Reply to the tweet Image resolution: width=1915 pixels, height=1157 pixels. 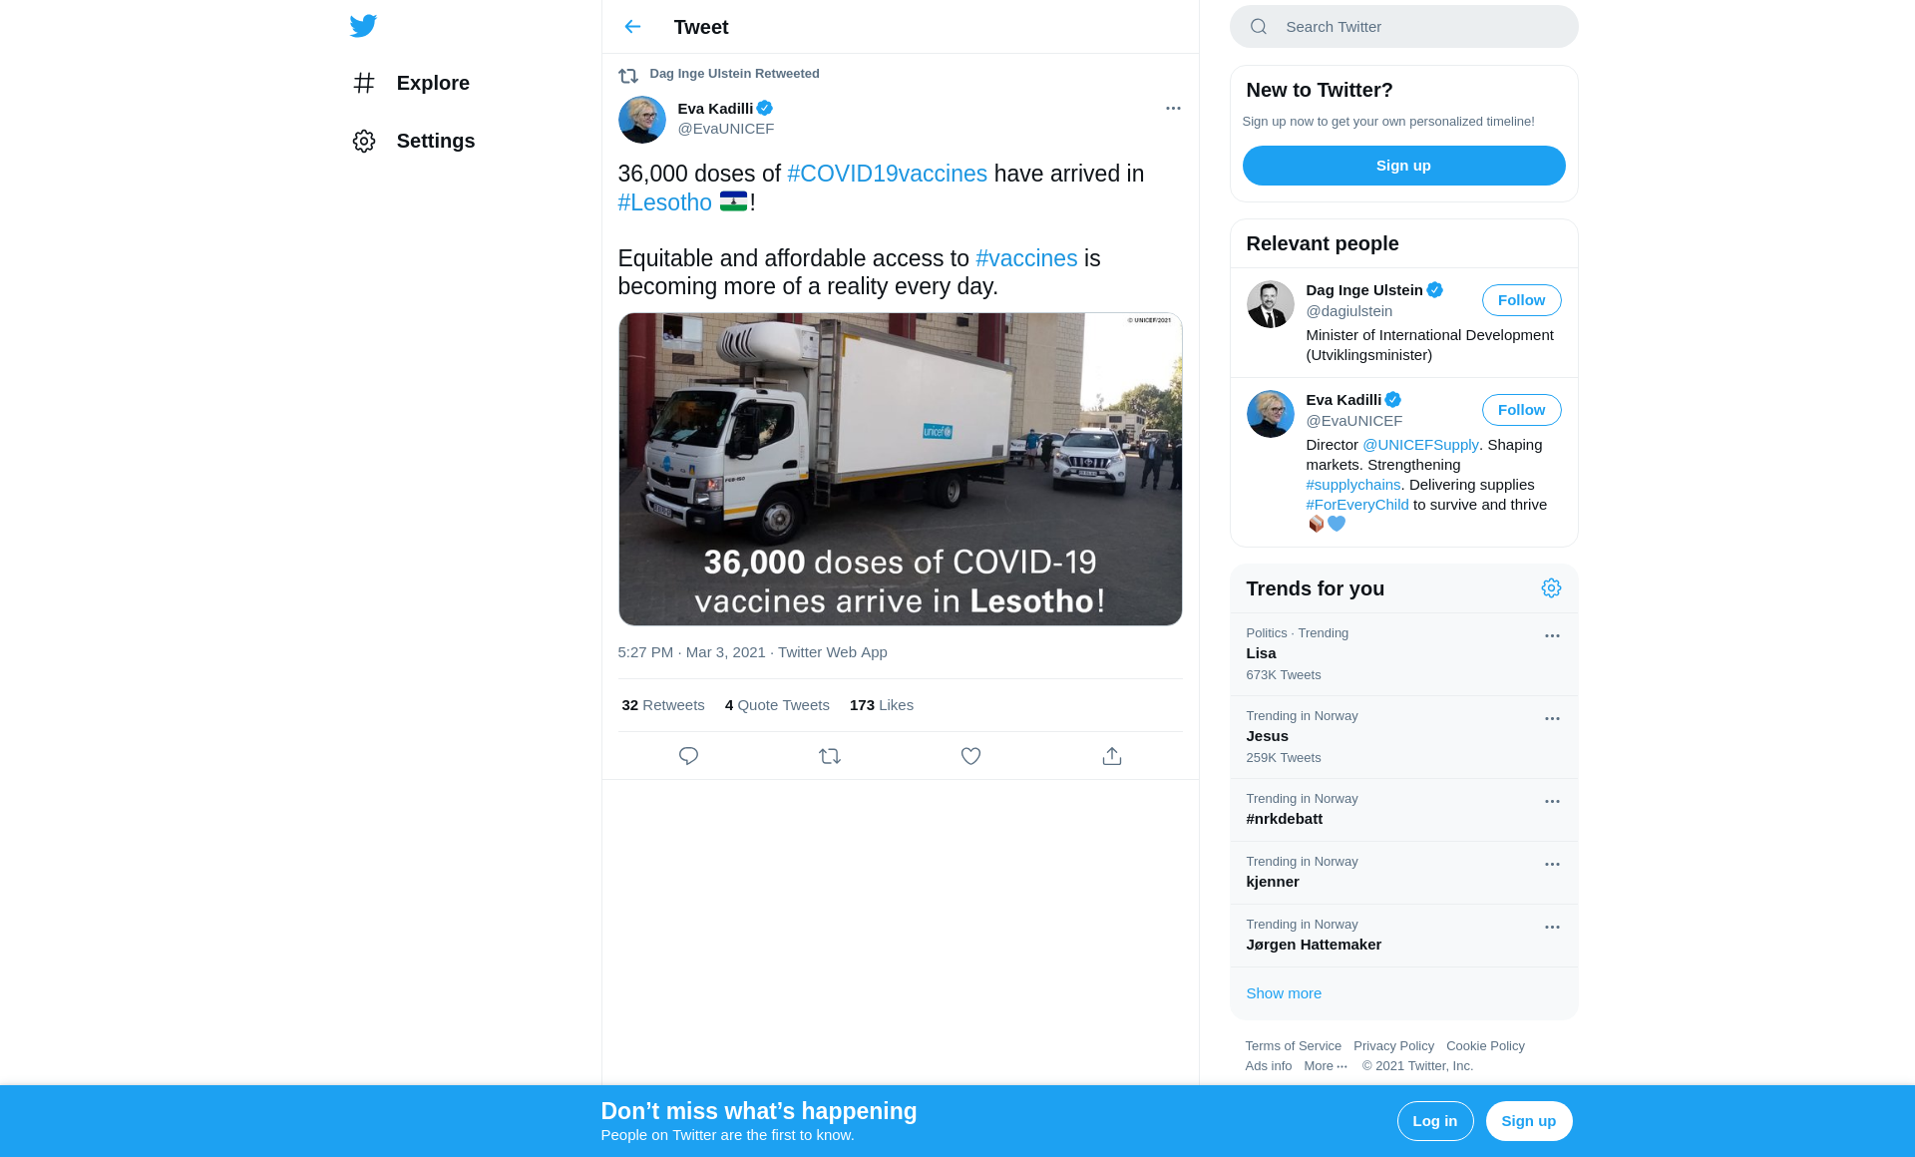[688, 756]
